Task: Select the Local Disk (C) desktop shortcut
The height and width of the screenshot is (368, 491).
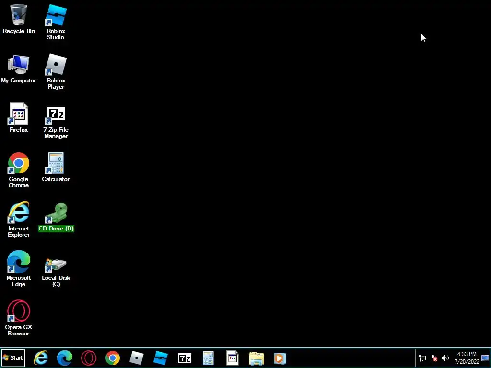Action: tap(56, 272)
